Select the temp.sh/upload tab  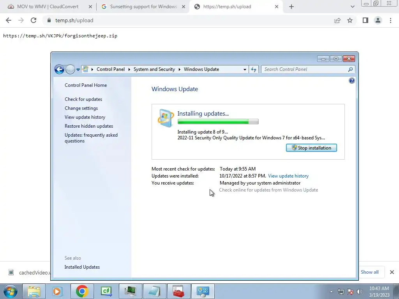tap(227, 7)
